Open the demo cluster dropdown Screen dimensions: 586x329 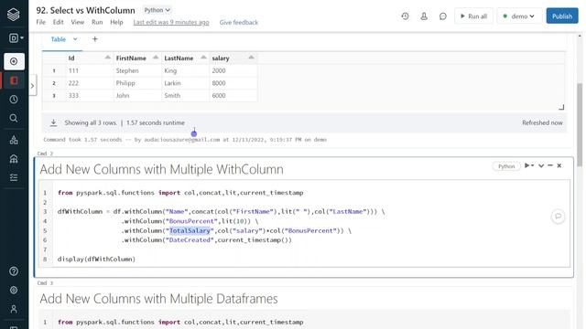click(519, 16)
